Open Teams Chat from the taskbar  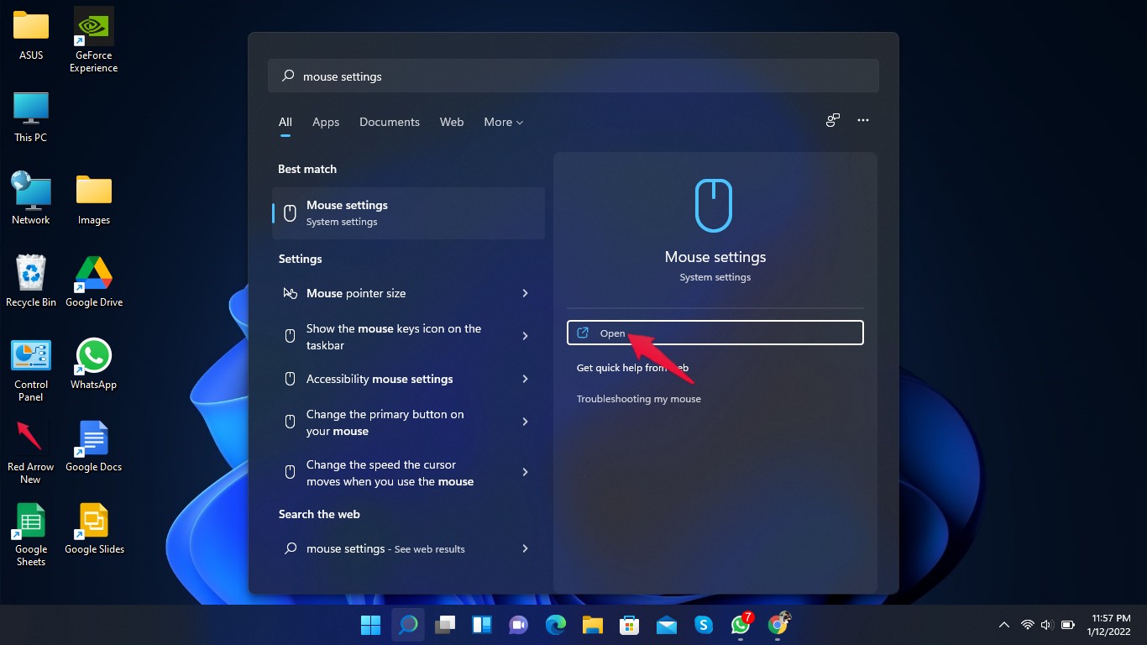[x=518, y=625]
